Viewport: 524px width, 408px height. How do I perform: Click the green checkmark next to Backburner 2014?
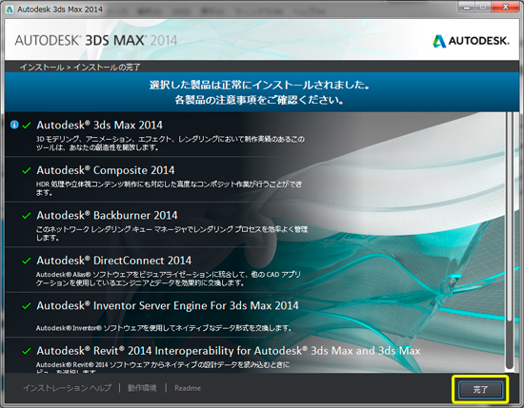27,216
